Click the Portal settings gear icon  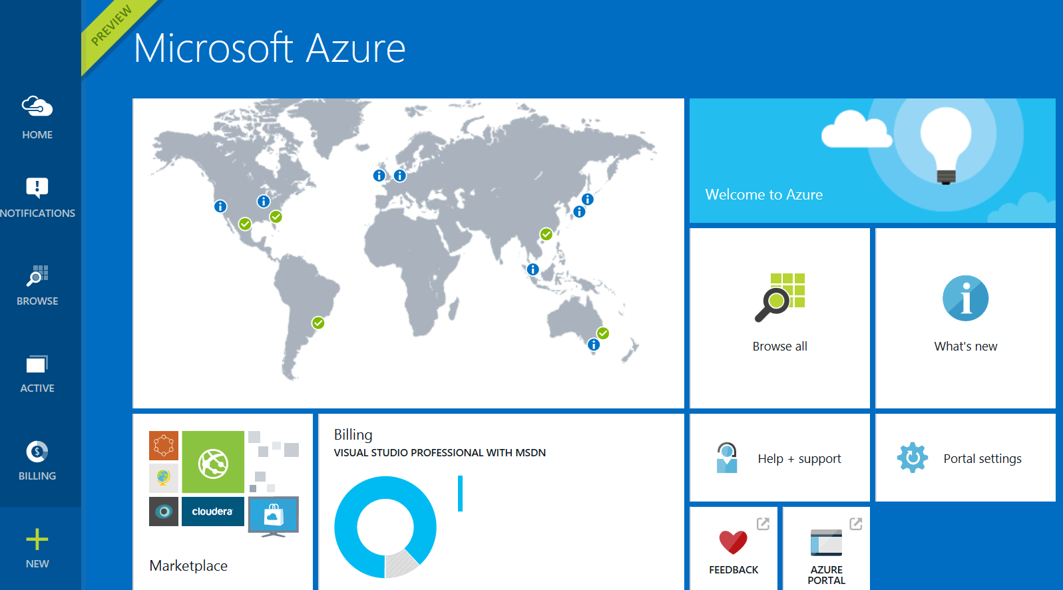[x=913, y=458]
